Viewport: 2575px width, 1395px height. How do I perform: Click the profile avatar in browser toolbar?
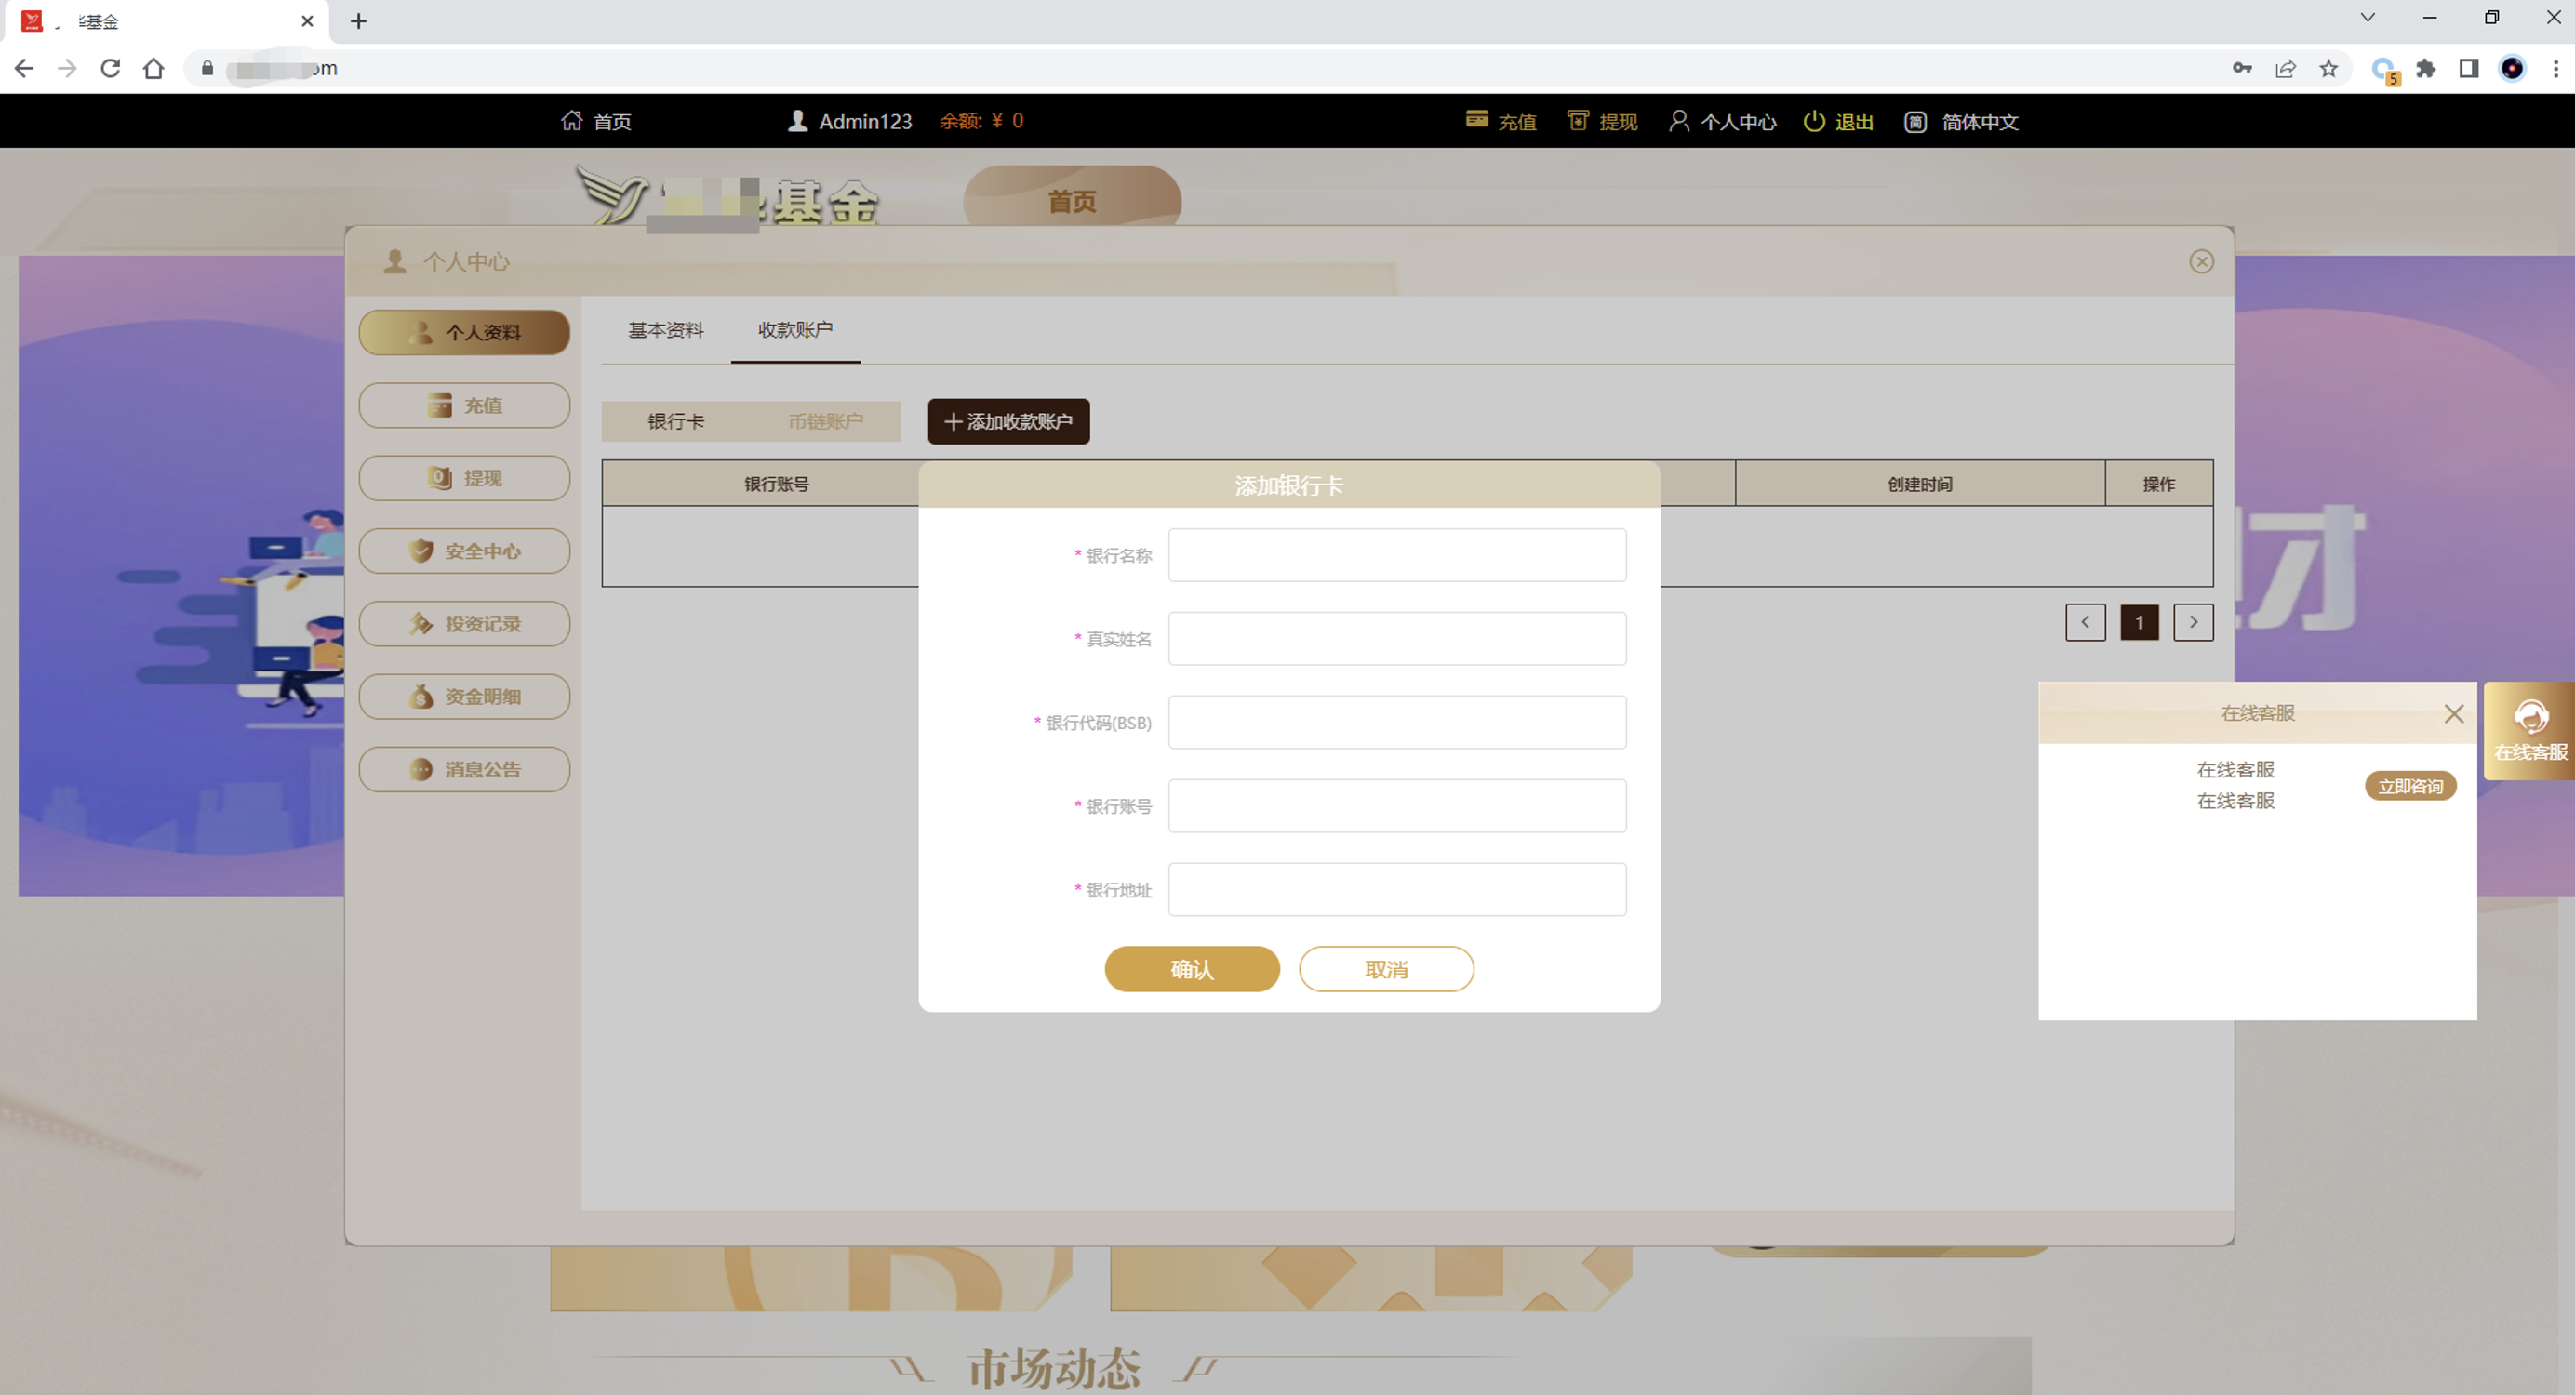(x=2512, y=68)
